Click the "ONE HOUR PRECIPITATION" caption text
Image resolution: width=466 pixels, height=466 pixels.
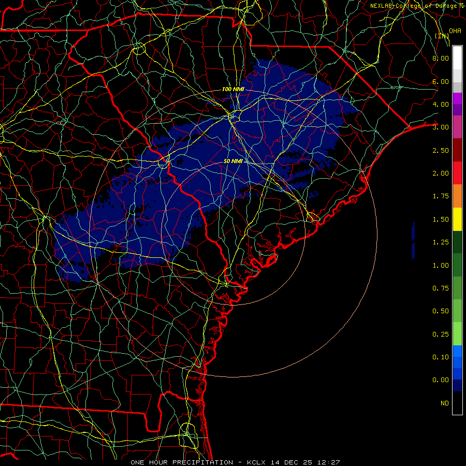point(182,462)
